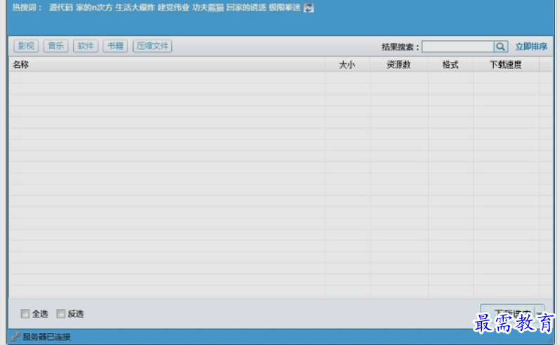Image resolution: width=560 pixels, height=345 pixels.
Task: Click the 立即排序 link
Action: point(531,46)
